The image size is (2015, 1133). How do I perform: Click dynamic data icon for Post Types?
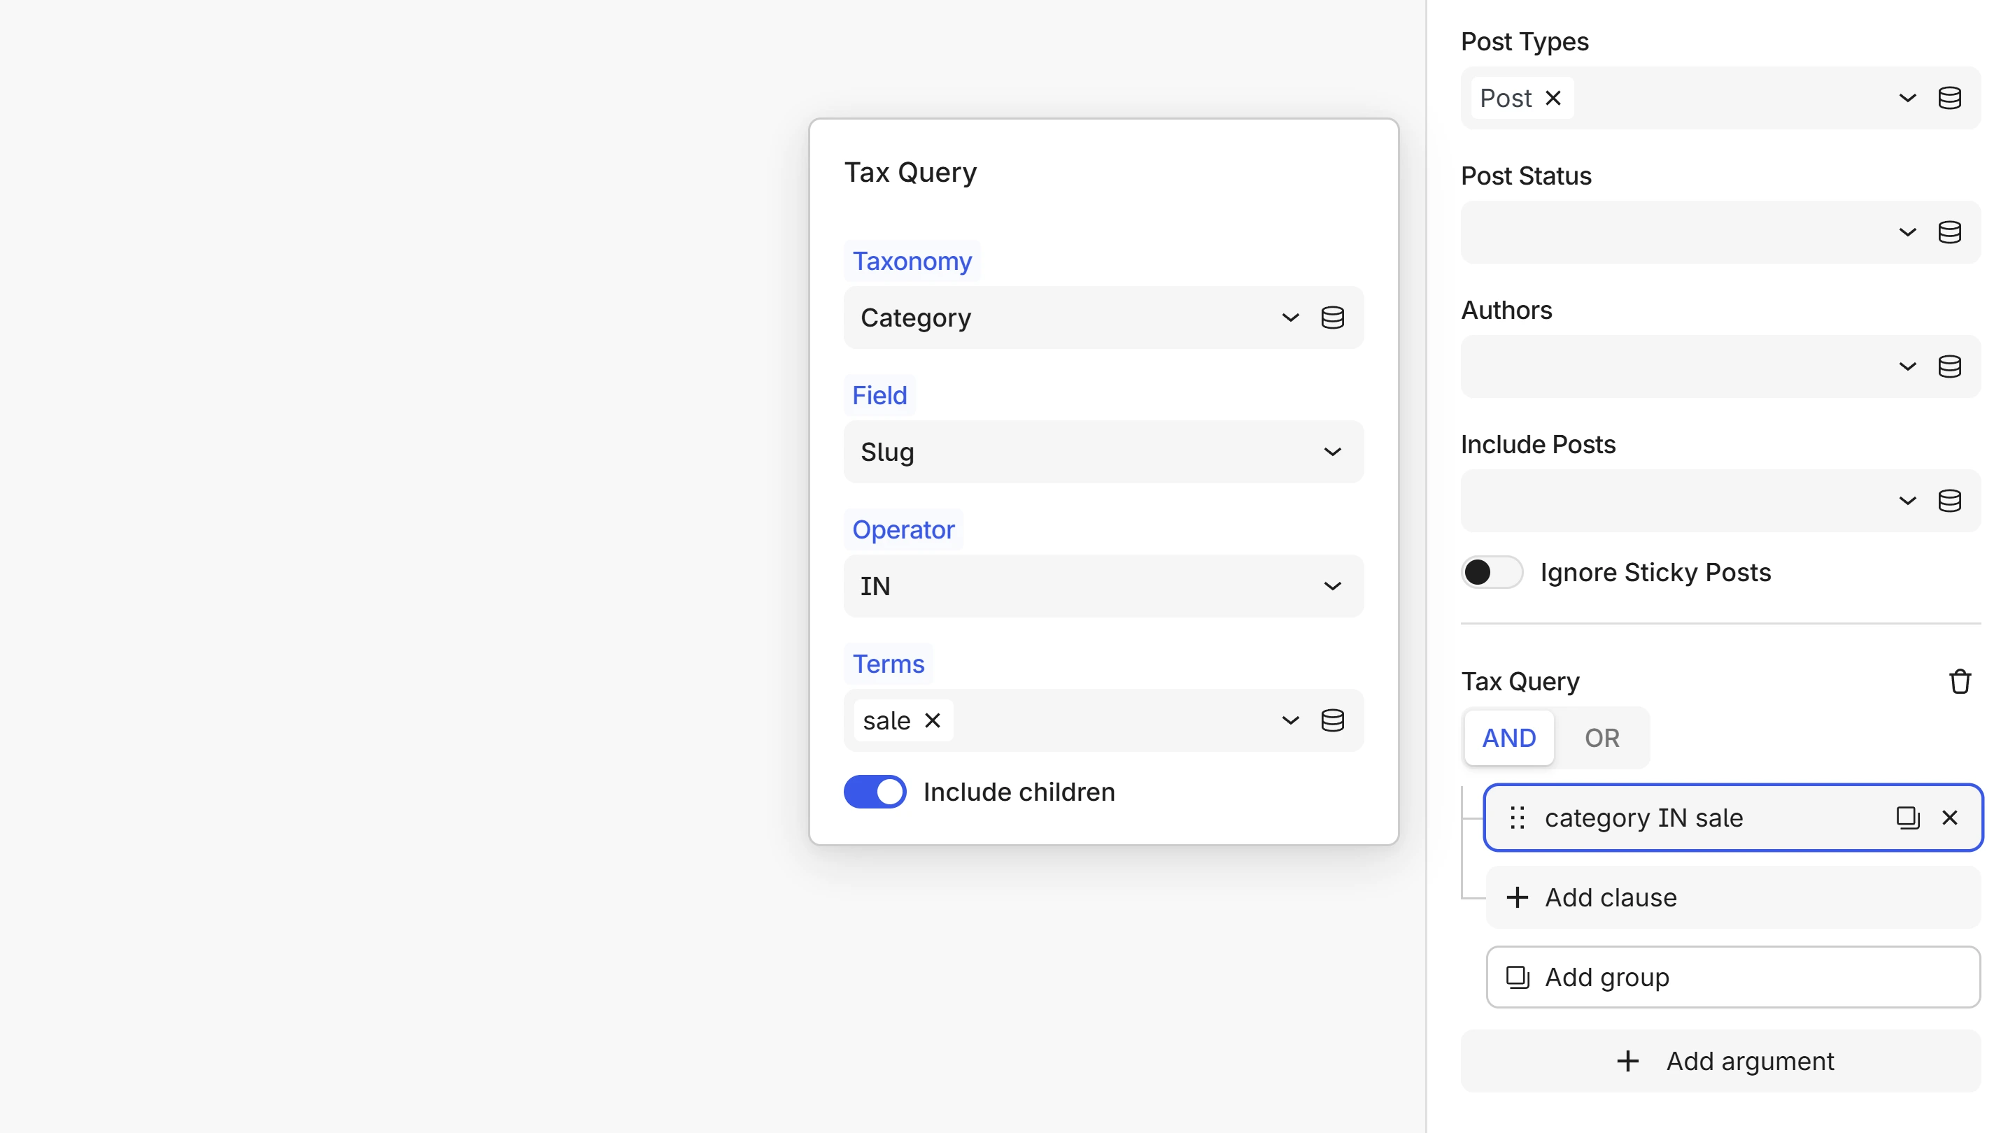(x=1949, y=98)
